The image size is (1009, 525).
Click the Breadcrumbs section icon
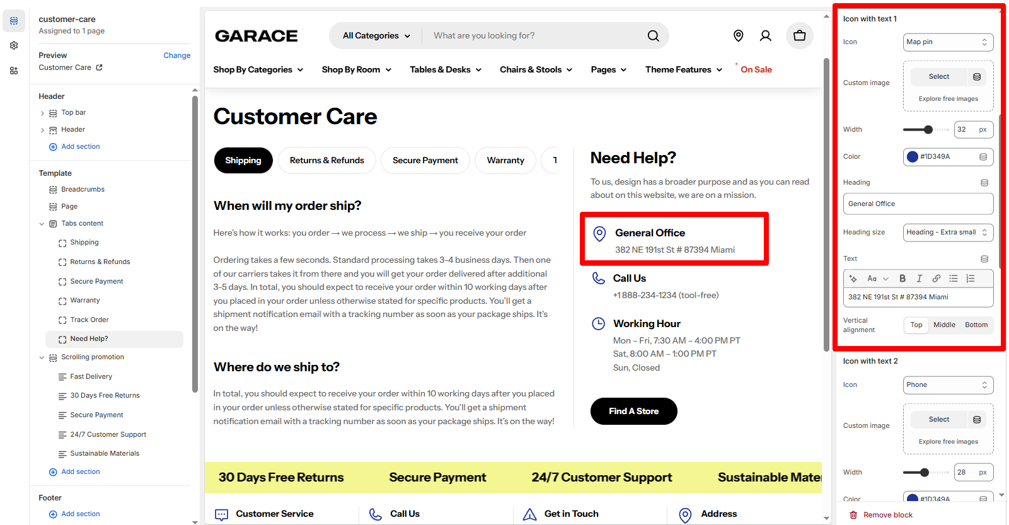pyautogui.click(x=53, y=190)
